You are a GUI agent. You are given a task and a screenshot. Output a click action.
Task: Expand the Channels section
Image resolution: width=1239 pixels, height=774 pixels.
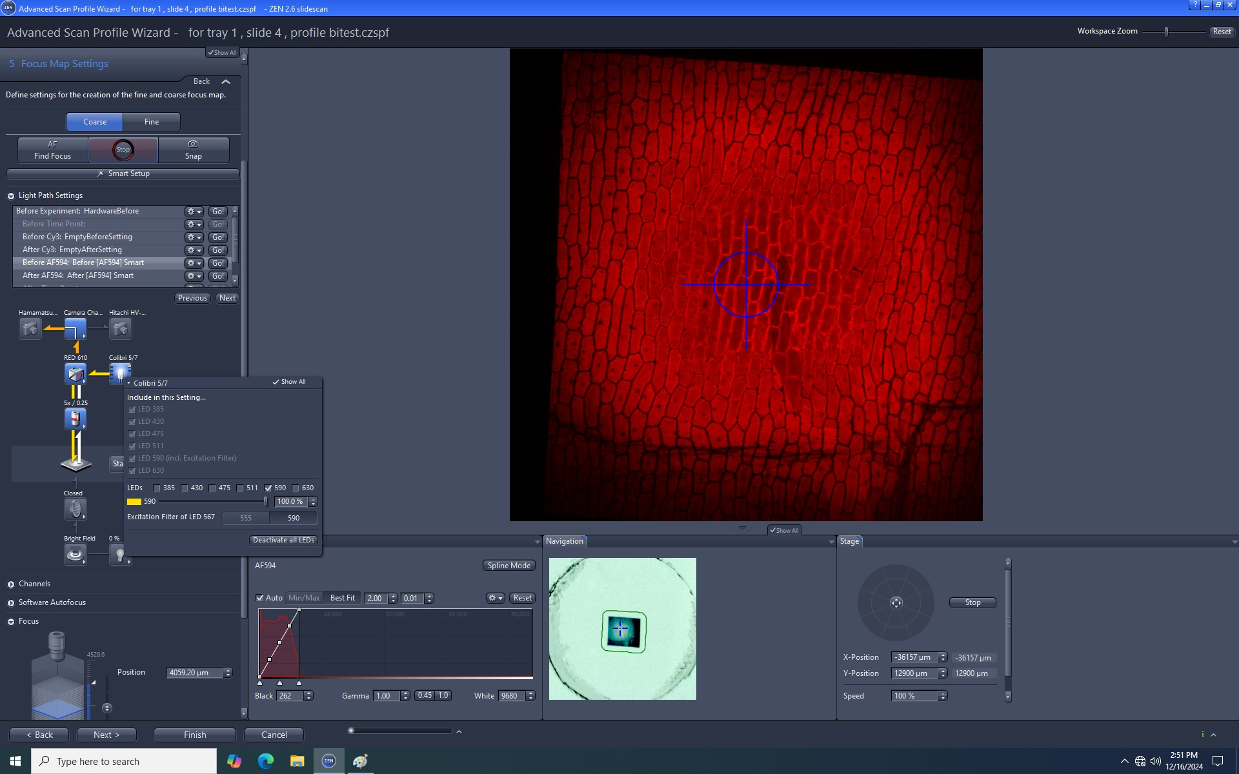(x=11, y=584)
